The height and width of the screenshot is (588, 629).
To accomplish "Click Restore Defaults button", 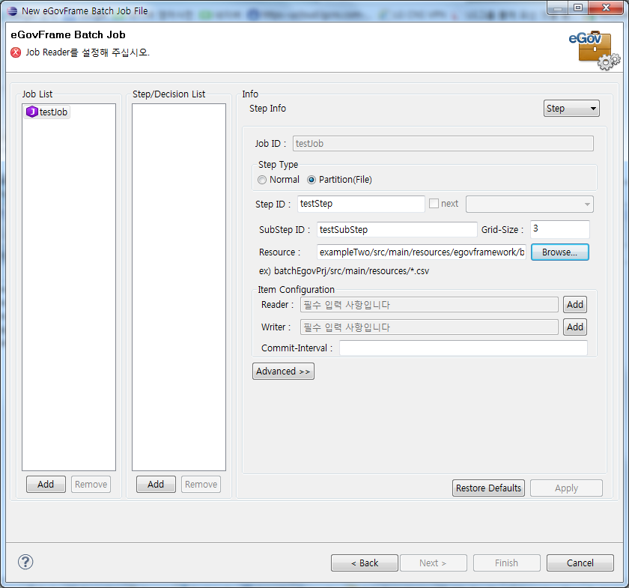I will [x=488, y=488].
